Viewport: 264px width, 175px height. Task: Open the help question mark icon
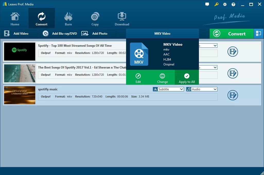233,4
